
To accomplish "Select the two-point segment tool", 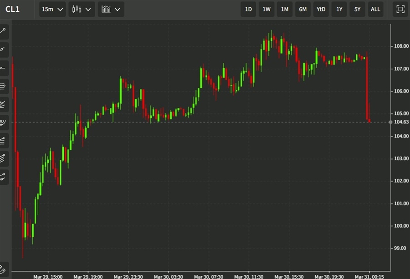I will point(3,177).
